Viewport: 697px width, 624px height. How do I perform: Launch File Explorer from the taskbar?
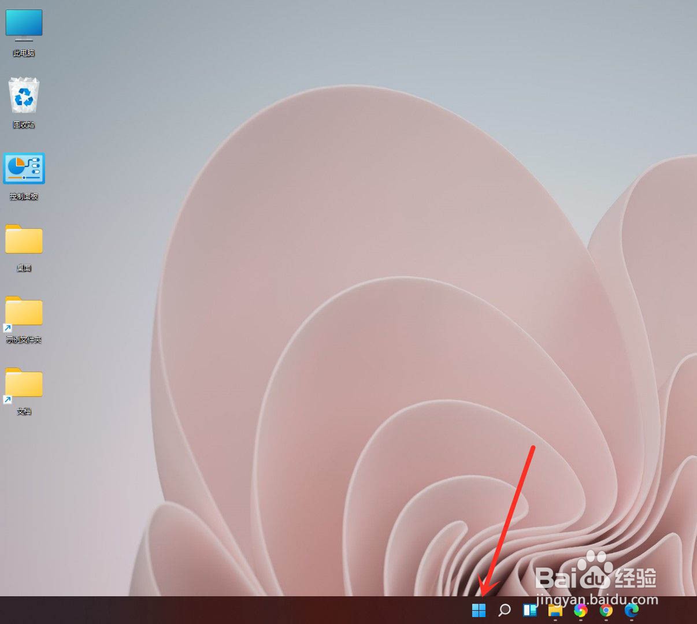click(555, 610)
